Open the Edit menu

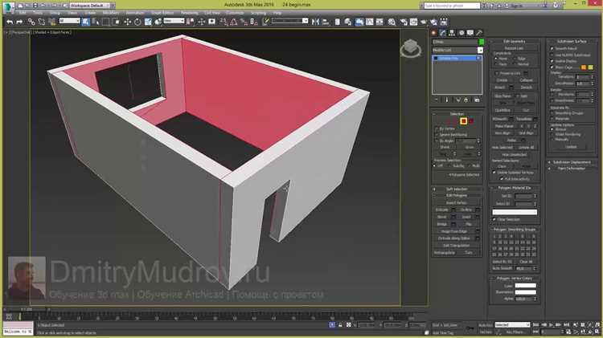click(x=23, y=13)
